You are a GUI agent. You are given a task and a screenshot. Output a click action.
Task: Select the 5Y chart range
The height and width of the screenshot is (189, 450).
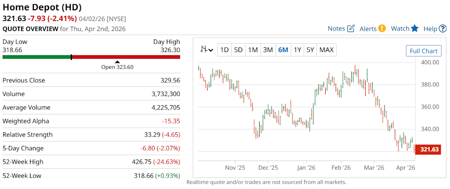pos(310,50)
